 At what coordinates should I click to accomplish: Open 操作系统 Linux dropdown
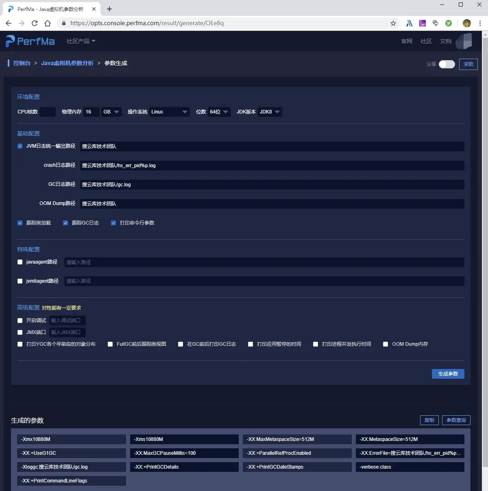pos(170,112)
